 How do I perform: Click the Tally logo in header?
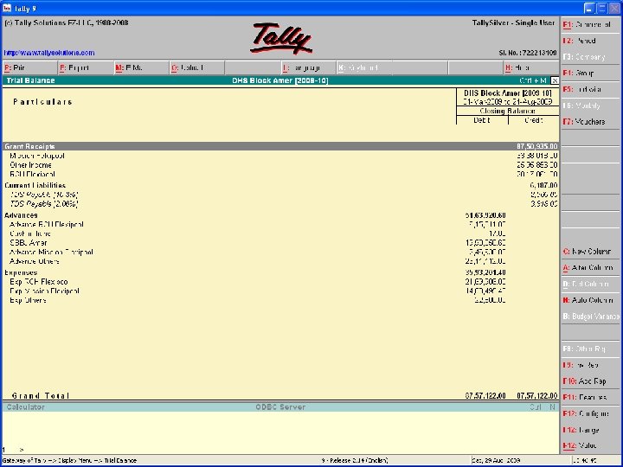pos(281,39)
